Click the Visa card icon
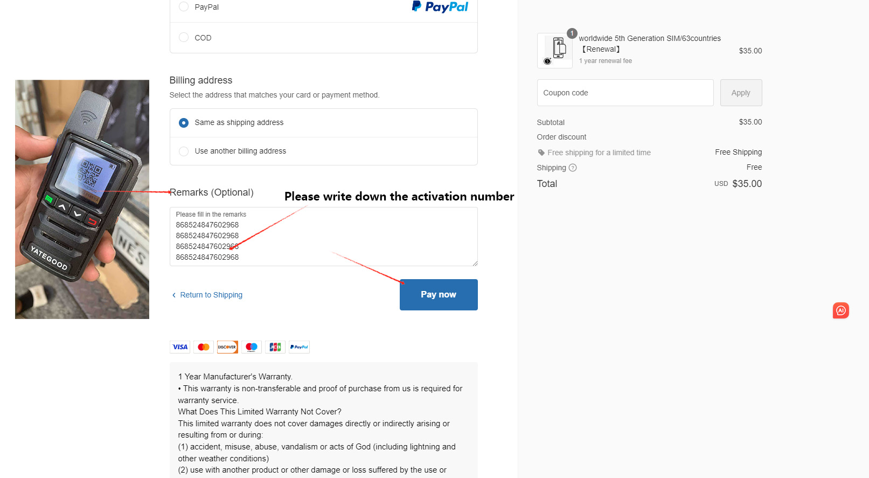This screenshot has width=869, height=478. (180, 347)
